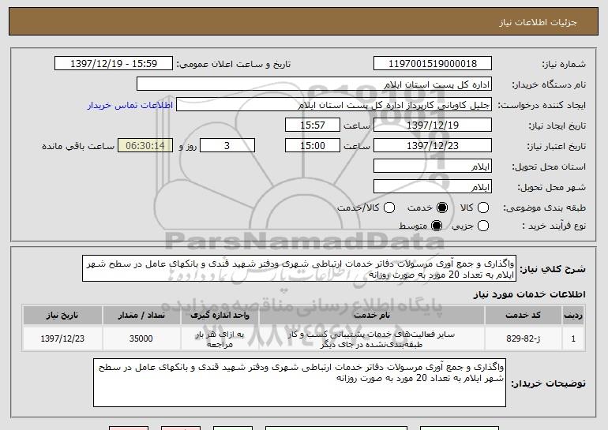This screenshot has width=608, height=430.
Task: Click validity date field 1397/12/23
Action: (x=433, y=146)
